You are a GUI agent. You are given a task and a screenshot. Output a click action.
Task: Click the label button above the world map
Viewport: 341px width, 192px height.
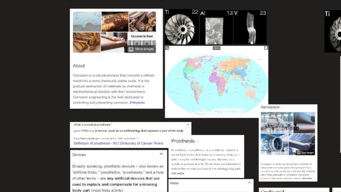(x=216, y=48)
